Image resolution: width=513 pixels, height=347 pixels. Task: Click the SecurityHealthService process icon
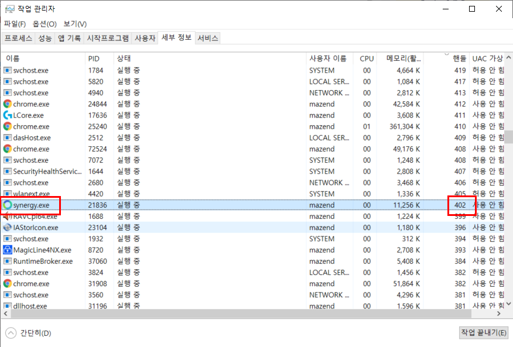(x=8, y=171)
